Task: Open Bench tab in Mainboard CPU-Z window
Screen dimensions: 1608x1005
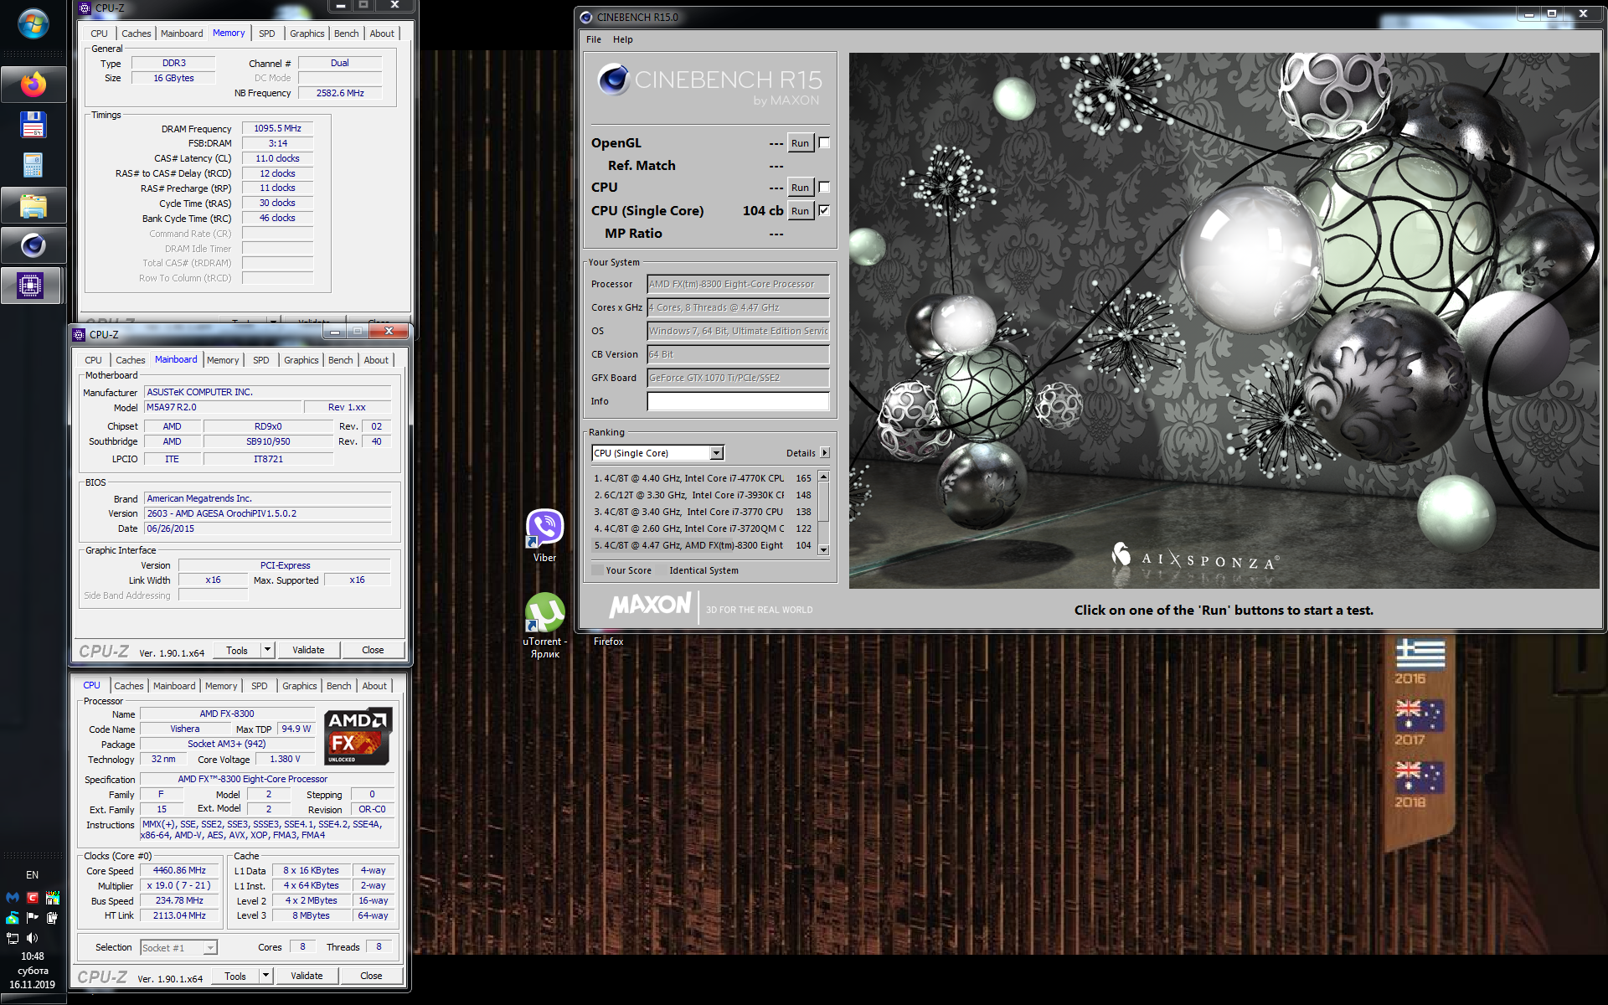Action: click(x=340, y=360)
